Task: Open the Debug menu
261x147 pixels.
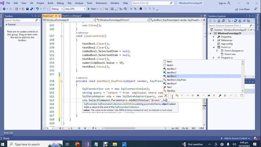Action: [x=60, y=3]
